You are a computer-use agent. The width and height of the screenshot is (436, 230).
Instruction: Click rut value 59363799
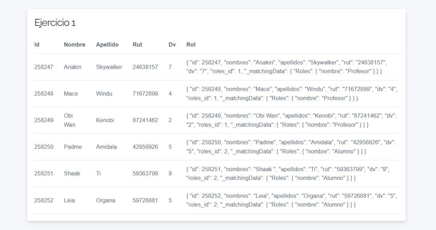145,174
